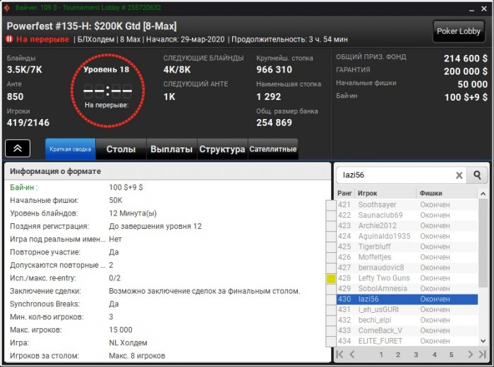Select player ELITE_FURET in the list
494x367 pixels.
point(407,341)
